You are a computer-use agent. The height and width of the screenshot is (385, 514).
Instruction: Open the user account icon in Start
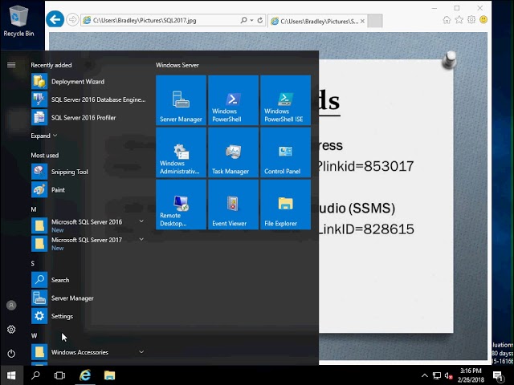click(x=11, y=305)
